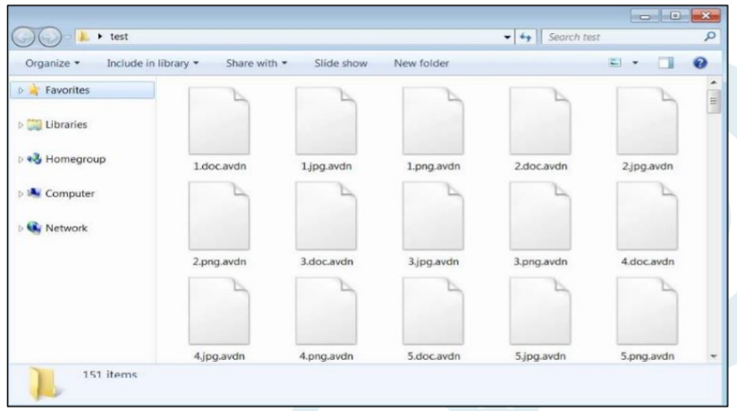Go forward using the Forward arrow button
This screenshot has height=411, width=737.
point(49,37)
